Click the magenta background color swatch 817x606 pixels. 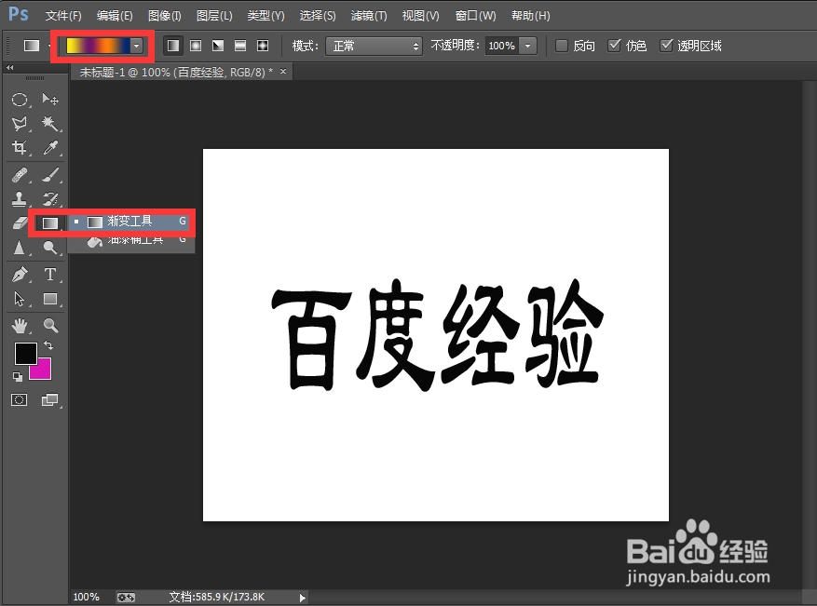click(x=43, y=370)
